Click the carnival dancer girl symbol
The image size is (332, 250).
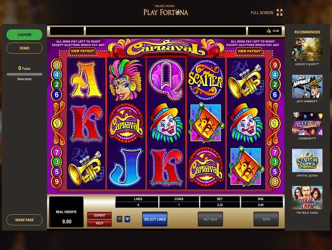point(126,80)
